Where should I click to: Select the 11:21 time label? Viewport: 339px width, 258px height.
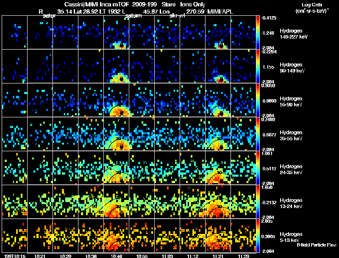point(218,256)
